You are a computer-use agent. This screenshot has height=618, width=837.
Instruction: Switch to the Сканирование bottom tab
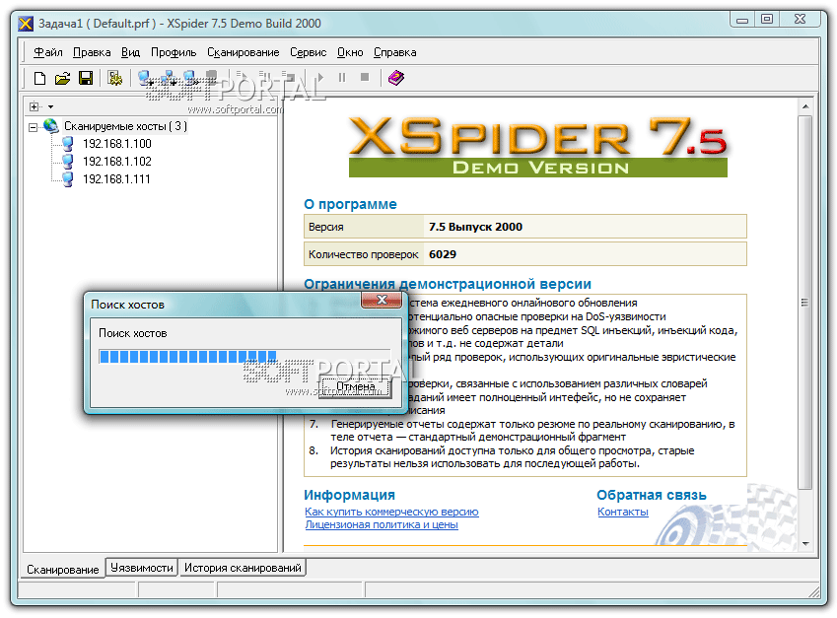click(x=63, y=570)
